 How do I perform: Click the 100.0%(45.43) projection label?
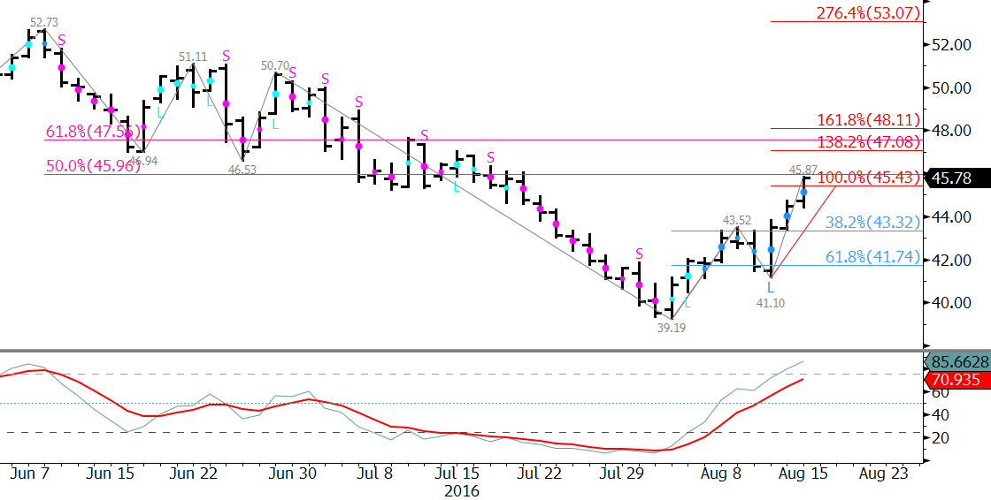[868, 178]
